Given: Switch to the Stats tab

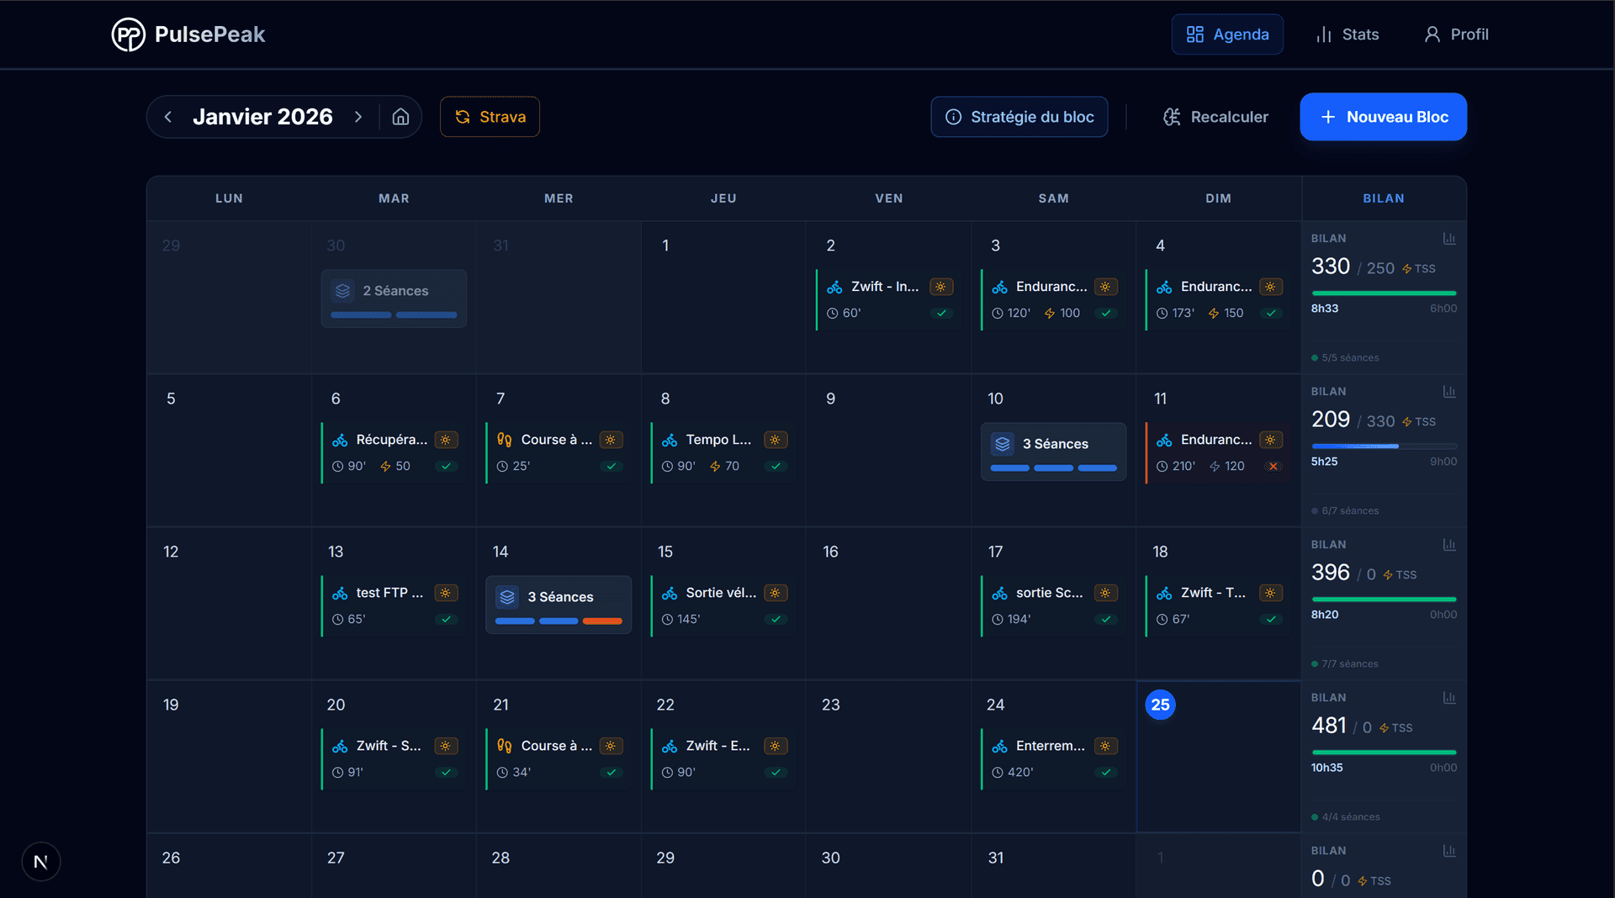Looking at the screenshot, I should [x=1347, y=34].
